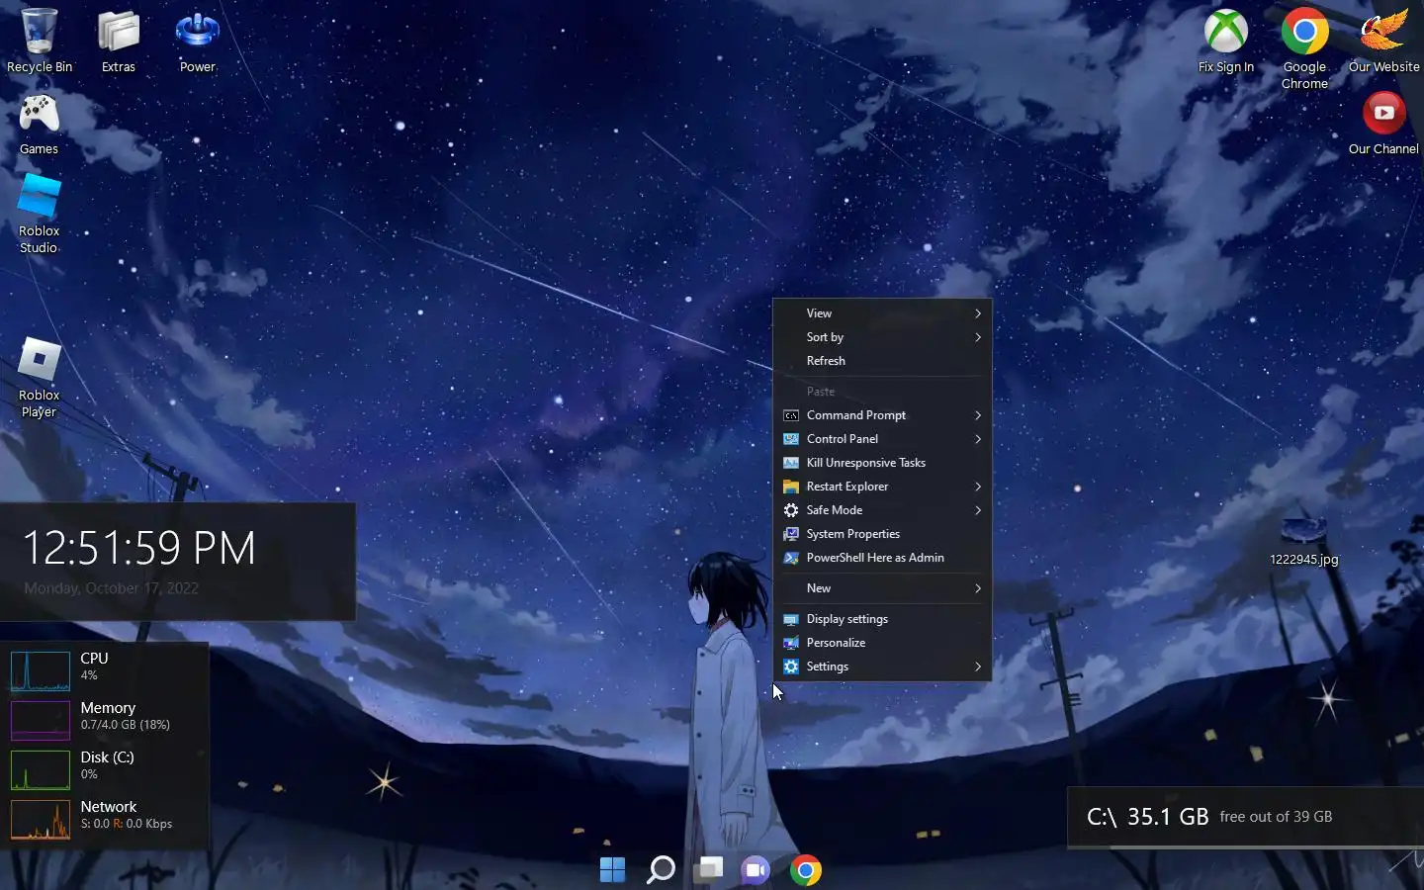Select Kill Unresponsive Tasks entry
The height and width of the screenshot is (890, 1424).
coord(882,463)
